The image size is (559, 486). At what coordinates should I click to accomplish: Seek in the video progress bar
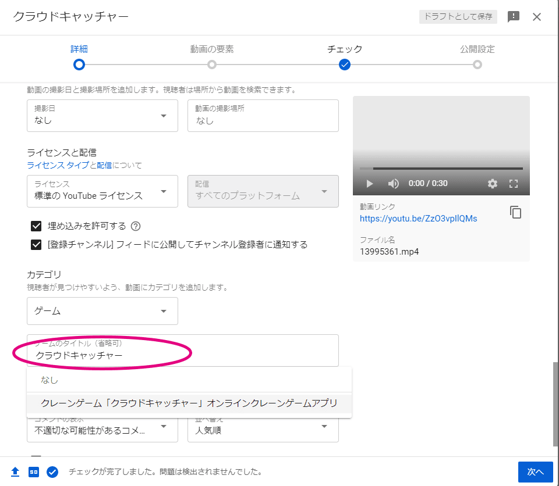pos(441,169)
